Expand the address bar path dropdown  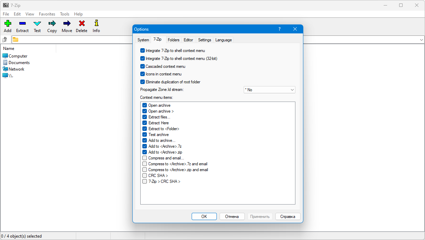(x=421, y=40)
